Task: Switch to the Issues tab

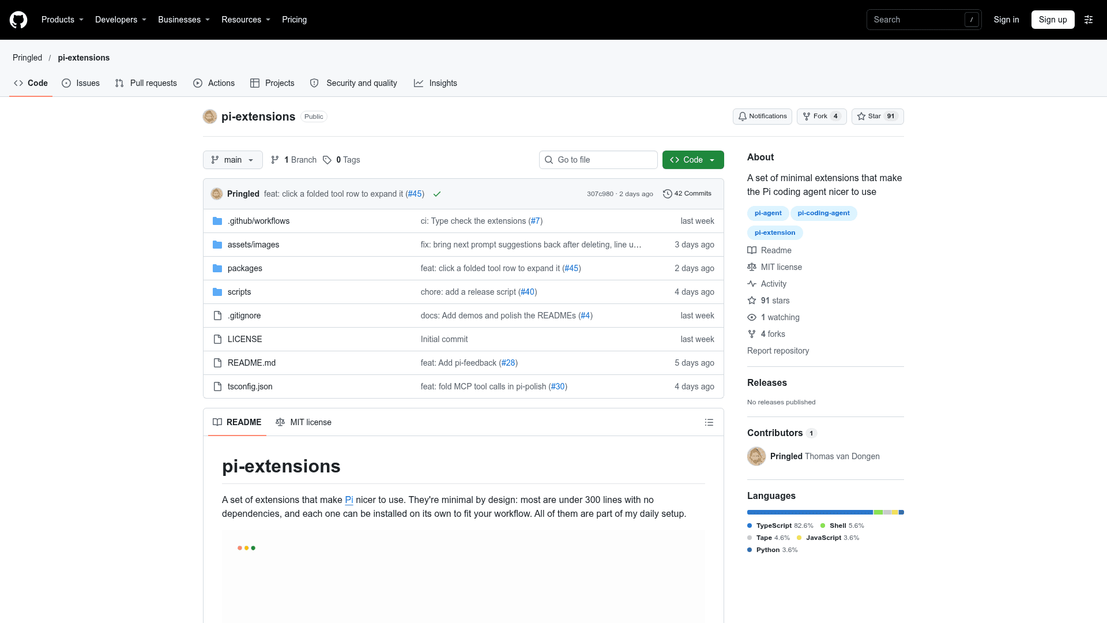Action: pyautogui.click(x=81, y=83)
